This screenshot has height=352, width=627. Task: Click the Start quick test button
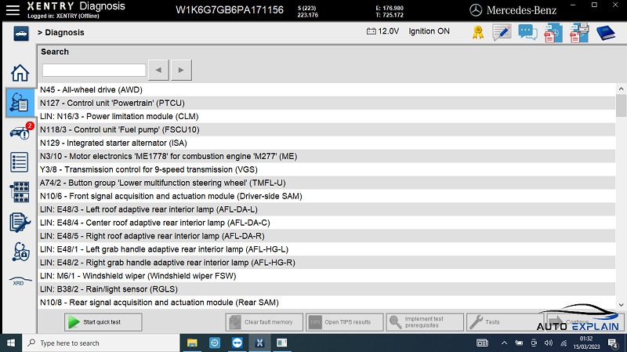pyautogui.click(x=103, y=322)
